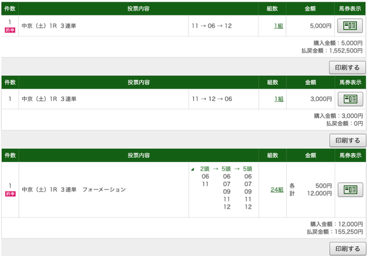Show ticket for 11→06→12 5,000円 bet
367x256 pixels.
click(350, 25)
